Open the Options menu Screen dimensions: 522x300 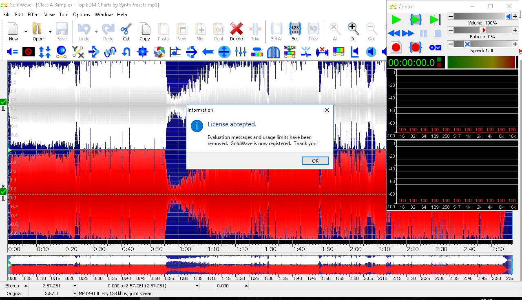82,14
